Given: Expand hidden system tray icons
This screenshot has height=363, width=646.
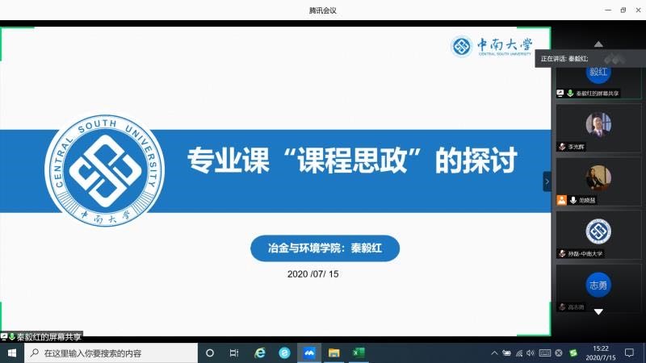Looking at the screenshot, I should coord(494,353).
